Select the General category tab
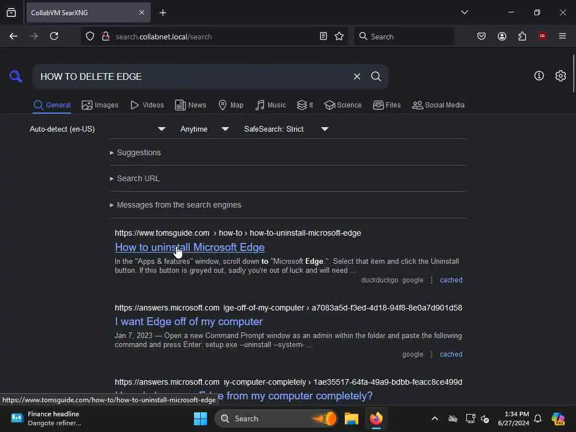 52,105
